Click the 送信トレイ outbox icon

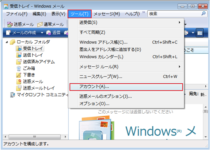(19, 55)
